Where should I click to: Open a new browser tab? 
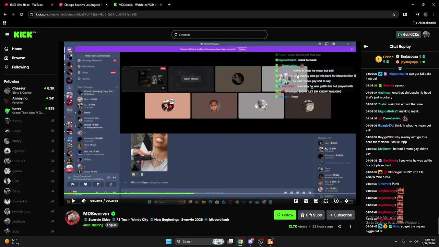tap(169, 5)
